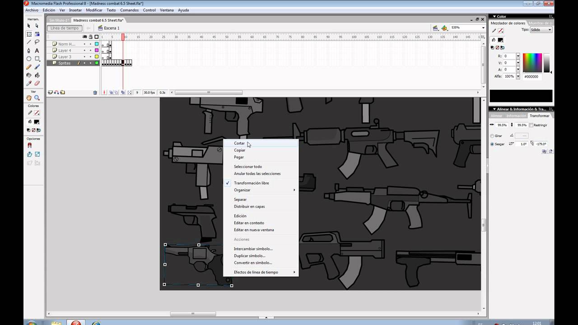Click the Línea de tiempo button
The image size is (578, 325).
click(65, 28)
